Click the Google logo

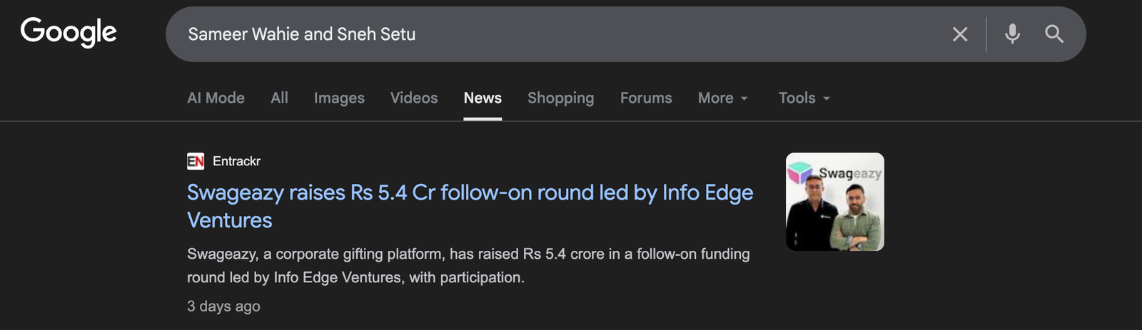pyautogui.click(x=69, y=32)
